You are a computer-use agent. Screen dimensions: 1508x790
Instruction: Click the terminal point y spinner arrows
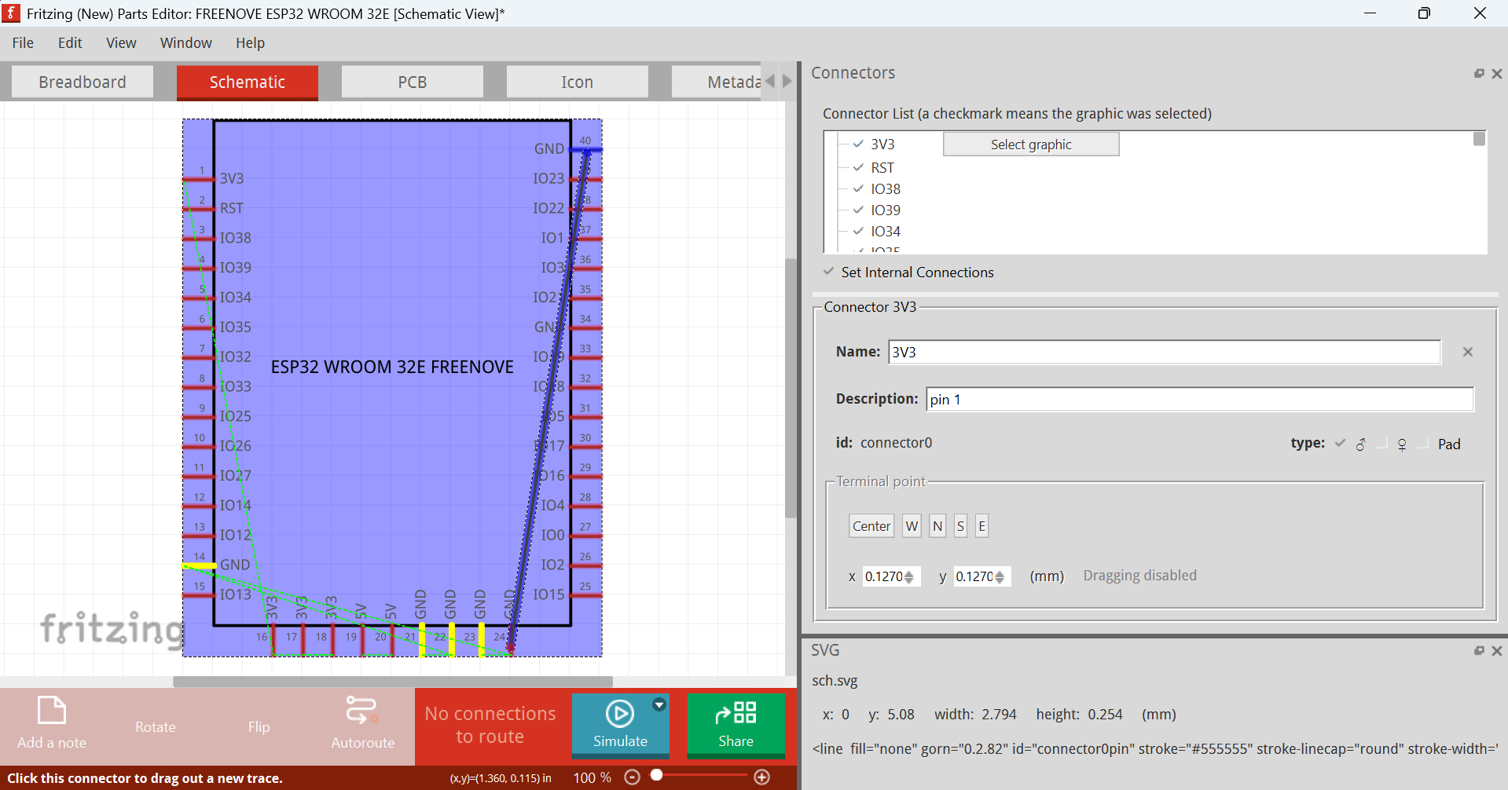coord(1000,576)
